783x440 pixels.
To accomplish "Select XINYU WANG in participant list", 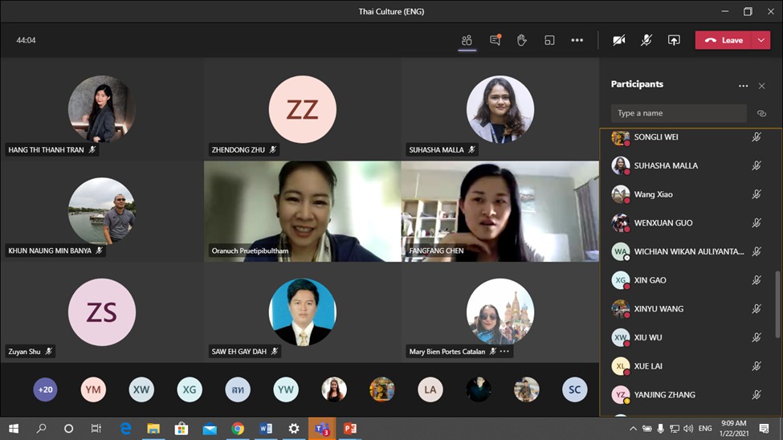I will [691, 308].
